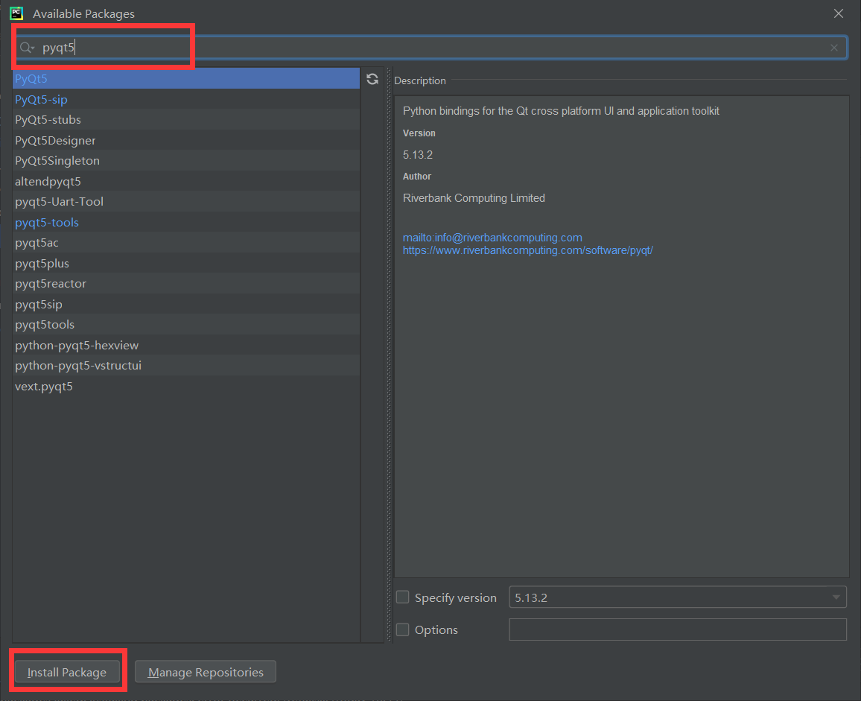Select the pyqt5ac package
Screen dimensions: 861x701
186,243
